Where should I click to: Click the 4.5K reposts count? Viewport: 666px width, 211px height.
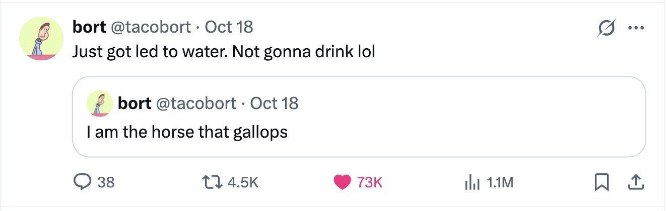(x=243, y=183)
